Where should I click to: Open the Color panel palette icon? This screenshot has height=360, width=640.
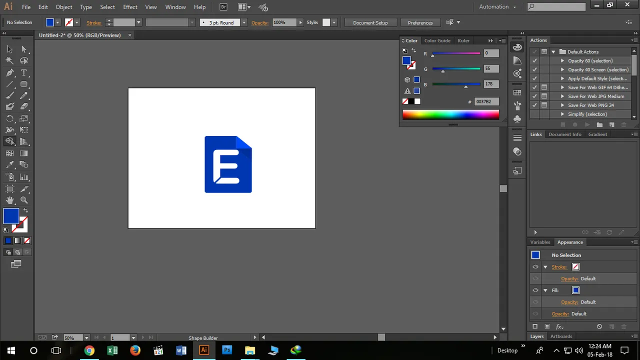pyautogui.click(x=517, y=47)
